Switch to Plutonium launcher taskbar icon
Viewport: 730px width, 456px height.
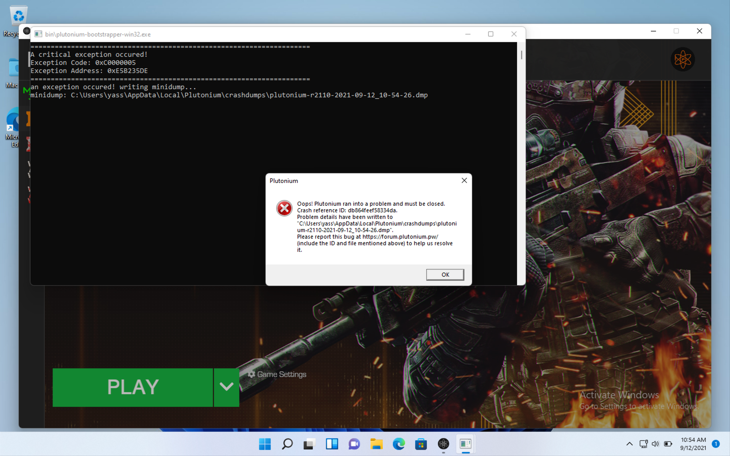pyautogui.click(x=443, y=444)
